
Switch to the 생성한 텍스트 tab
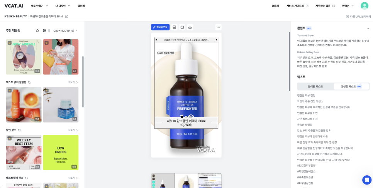[351, 86]
